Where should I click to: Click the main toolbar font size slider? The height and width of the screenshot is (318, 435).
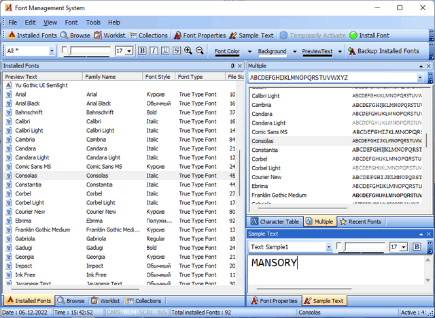click(87, 51)
